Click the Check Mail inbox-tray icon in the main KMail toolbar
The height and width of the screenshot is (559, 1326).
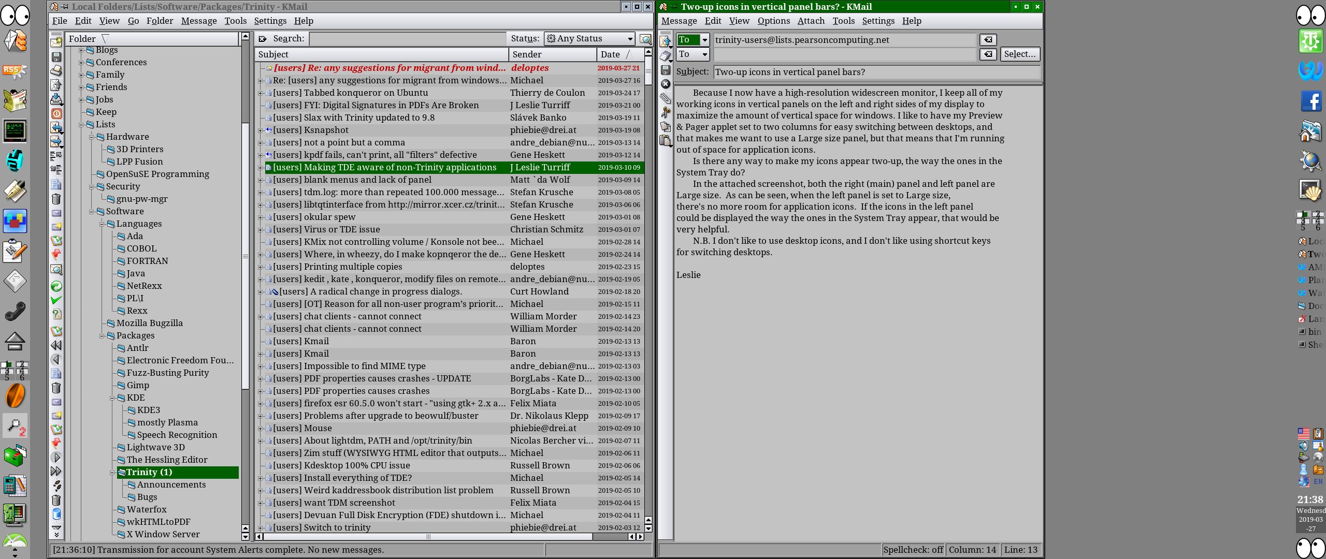[x=56, y=99]
